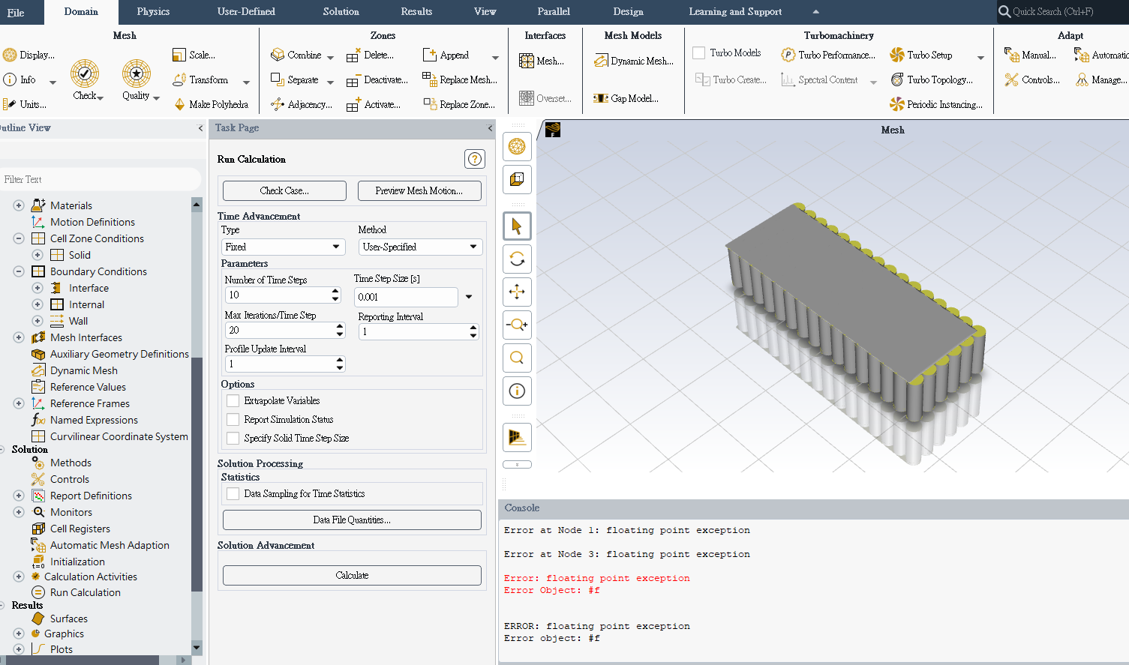Expand the Materials tree node
Screen dimensions: 1129x665
[x=19, y=205]
